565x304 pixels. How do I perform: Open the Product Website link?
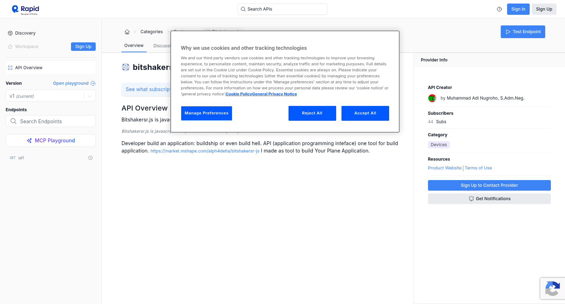point(445,168)
